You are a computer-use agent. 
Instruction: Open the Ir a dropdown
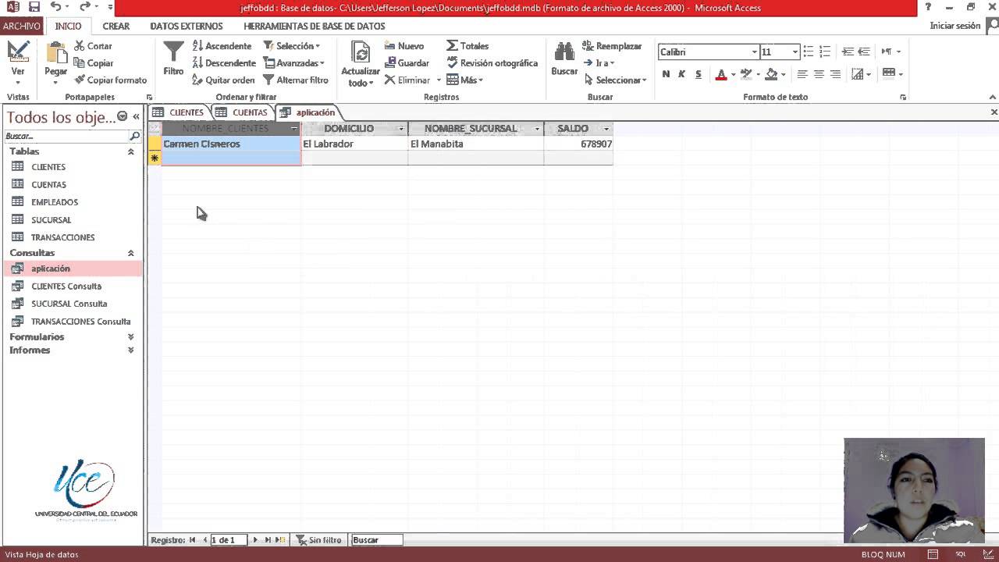[599, 63]
